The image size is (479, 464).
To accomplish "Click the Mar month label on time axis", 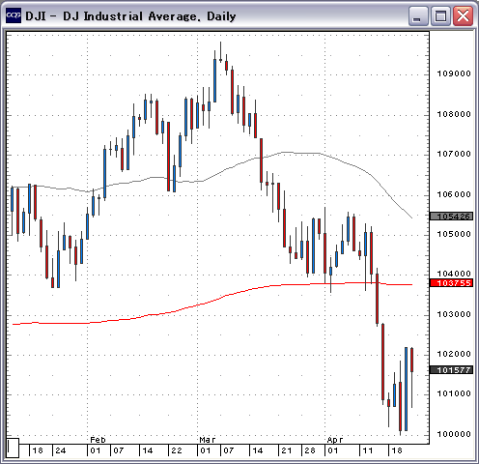I will coord(208,440).
